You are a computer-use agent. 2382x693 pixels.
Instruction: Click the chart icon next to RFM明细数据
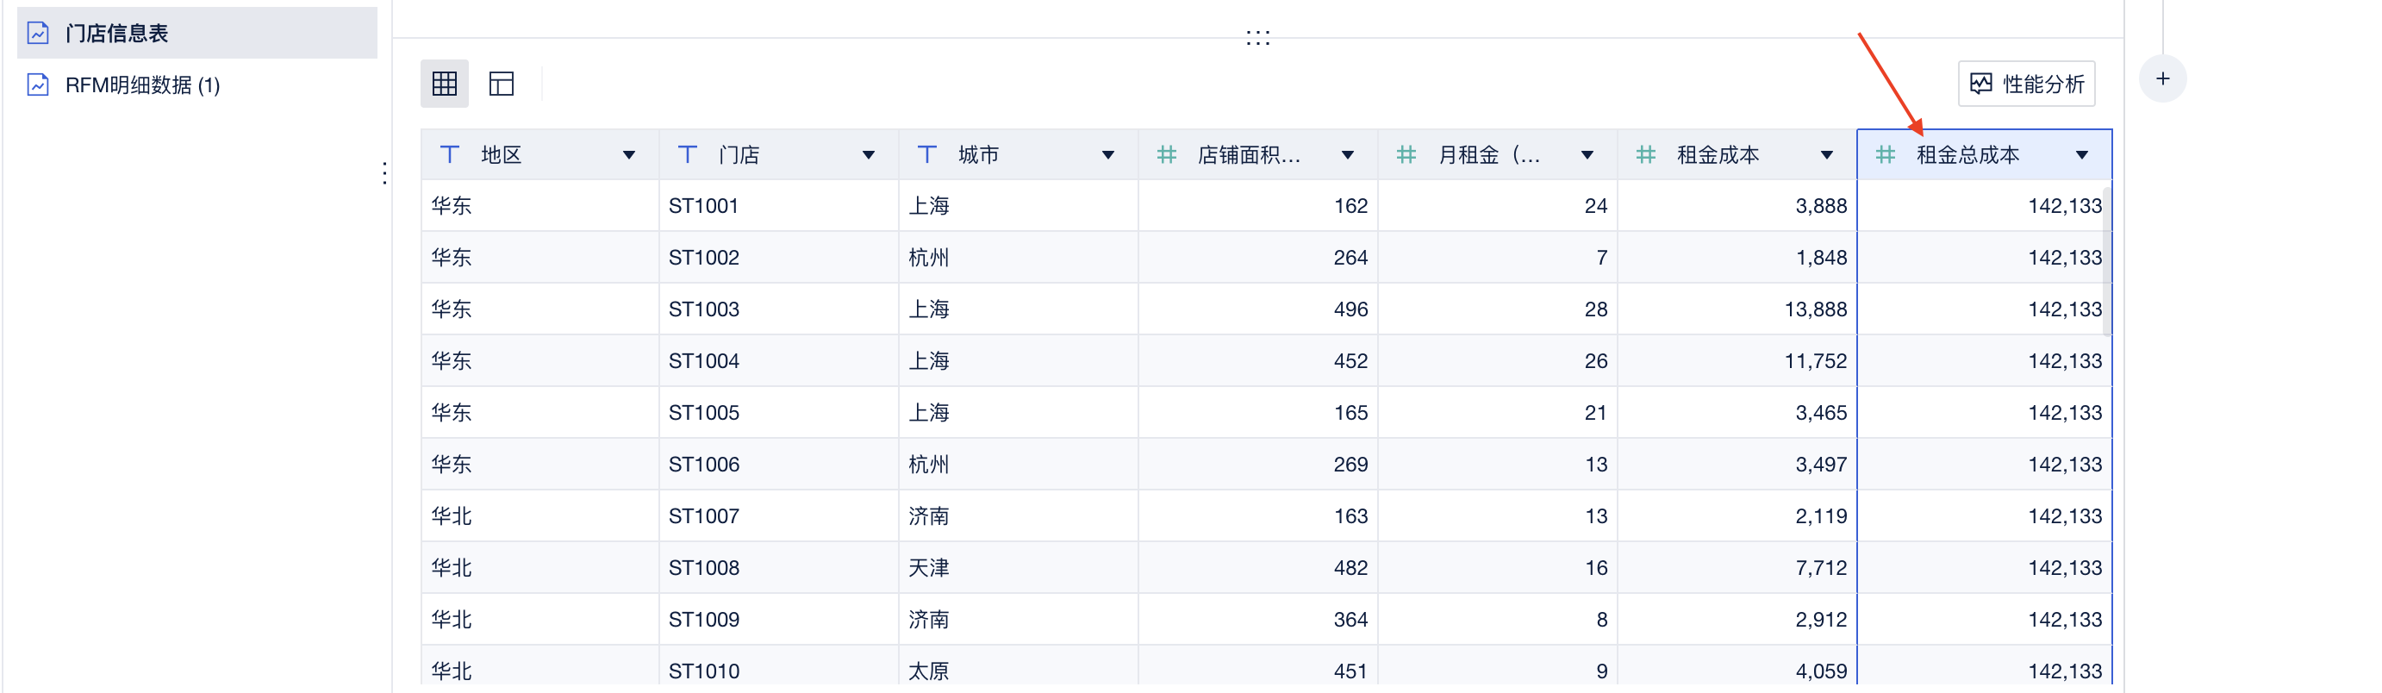[38, 85]
